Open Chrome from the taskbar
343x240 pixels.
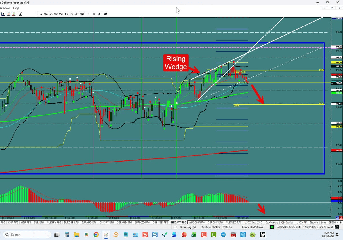(96, 235)
